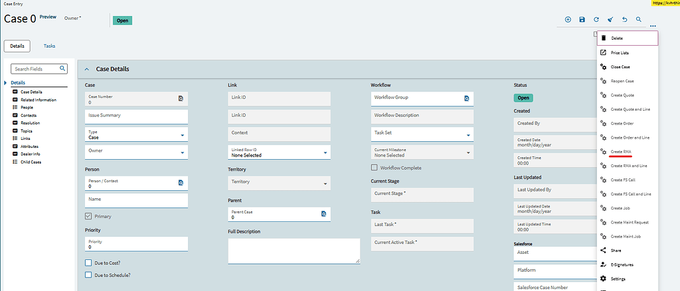The image size is (680, 291).
Task: Click the add new record plus icon
Action: coord(568,19)
